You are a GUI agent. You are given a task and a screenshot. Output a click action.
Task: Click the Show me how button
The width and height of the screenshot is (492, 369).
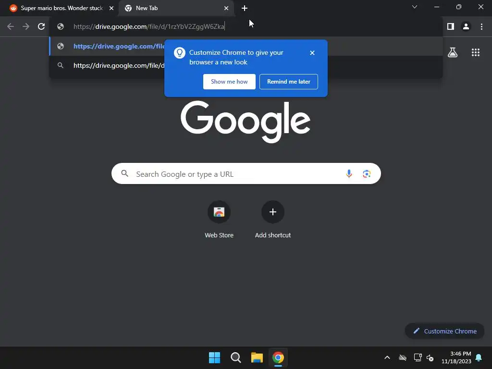229,82
